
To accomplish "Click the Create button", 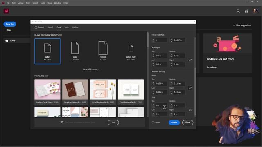I will [x=174, y=122].
